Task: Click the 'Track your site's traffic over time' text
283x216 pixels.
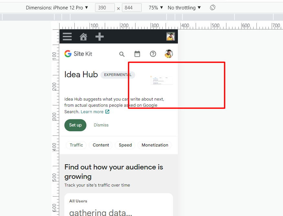Action: [x=97, y=185]
